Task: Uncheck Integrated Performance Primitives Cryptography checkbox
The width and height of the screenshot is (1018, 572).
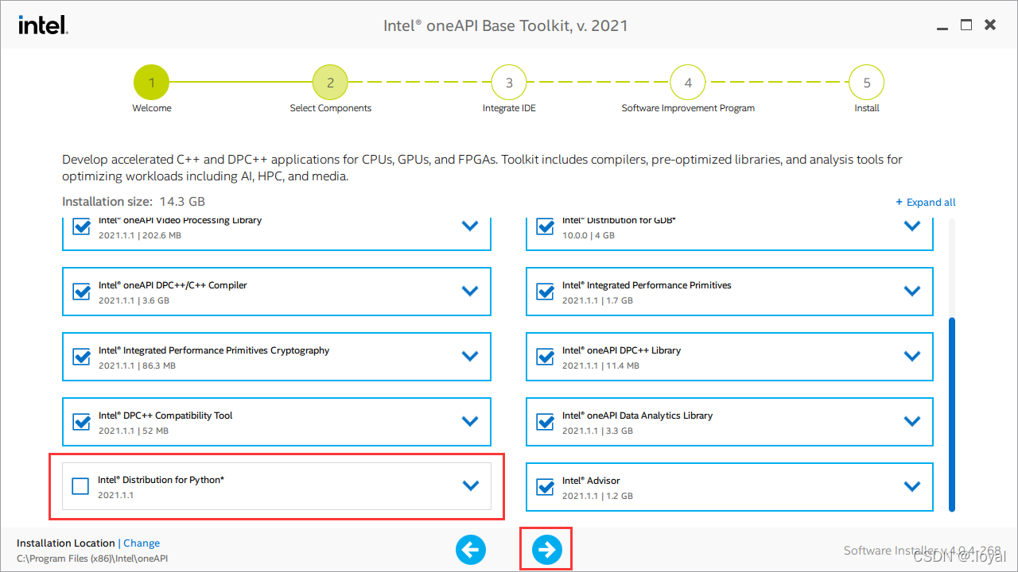Action: [x=81, y=357]
